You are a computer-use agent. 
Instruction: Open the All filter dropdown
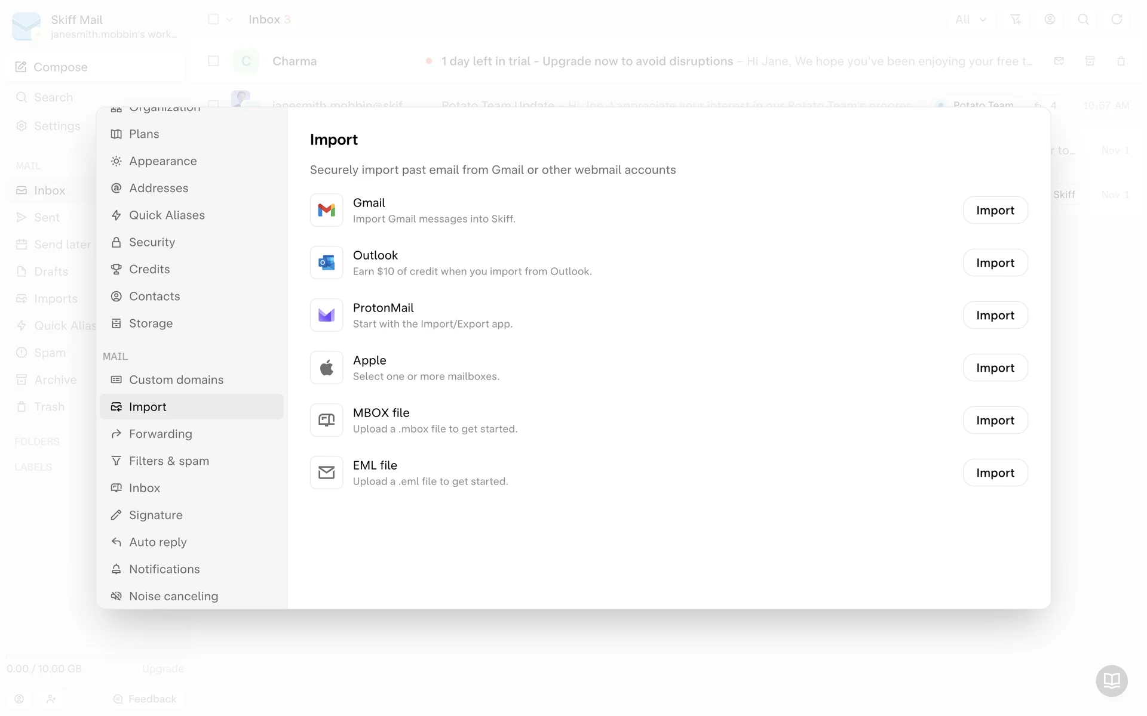click(970, 20)
